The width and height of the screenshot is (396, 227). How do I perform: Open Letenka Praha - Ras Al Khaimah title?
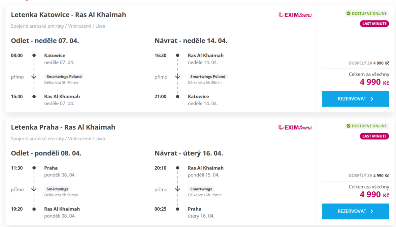(63, 127)
